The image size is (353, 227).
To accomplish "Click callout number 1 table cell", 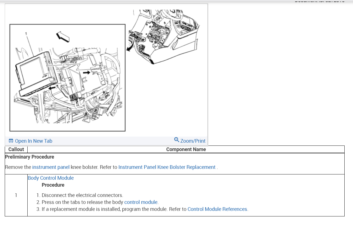I will [16, 195].
